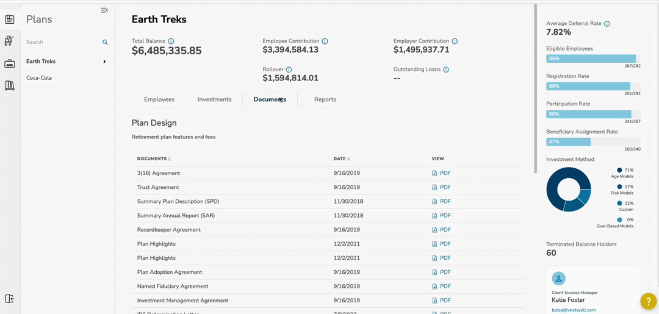Sort table by the Date column
The height and width of the screenshot is (314, 659).
coord(341,159)
